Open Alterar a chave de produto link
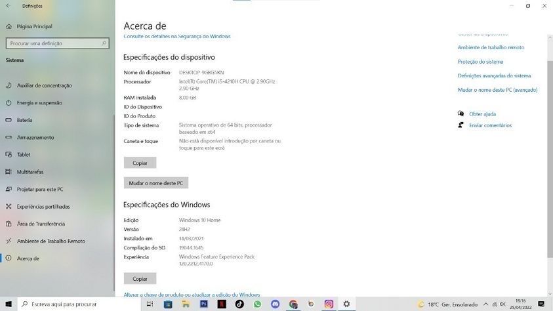Screen dimensions: 553x311 (x=192, y=295)
